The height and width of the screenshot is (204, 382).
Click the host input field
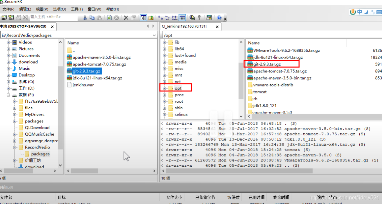tap(54, 17)
